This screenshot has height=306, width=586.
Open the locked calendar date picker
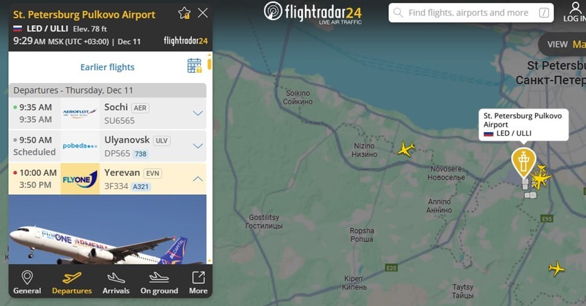pyautogui.click(x=194, y=65)
